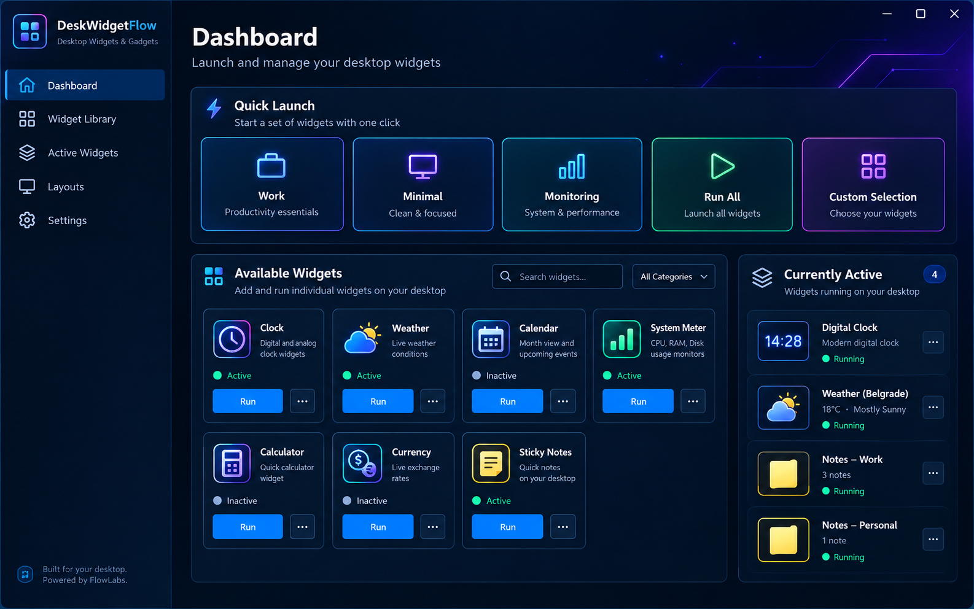The width and height of the screenshot is (974, 609).
Task: Click the Weather widget cloud icon
Action: (362, 339)
